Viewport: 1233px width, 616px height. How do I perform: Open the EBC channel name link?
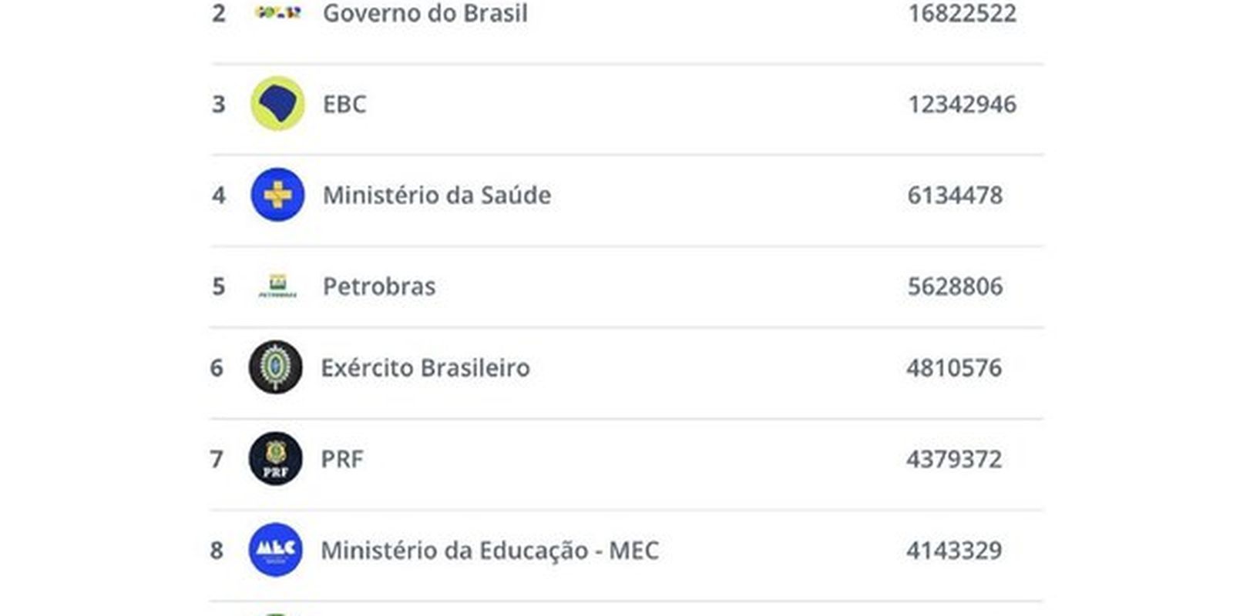coord(344,104)
